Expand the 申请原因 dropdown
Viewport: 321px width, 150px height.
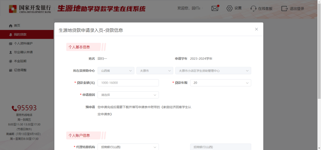[x=128, y=95]
